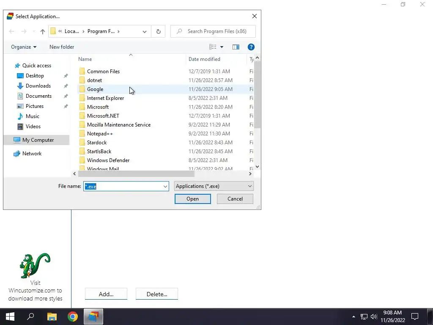Change view layout icon
This screenshot has height=325, width=433.
coord(213,47)
